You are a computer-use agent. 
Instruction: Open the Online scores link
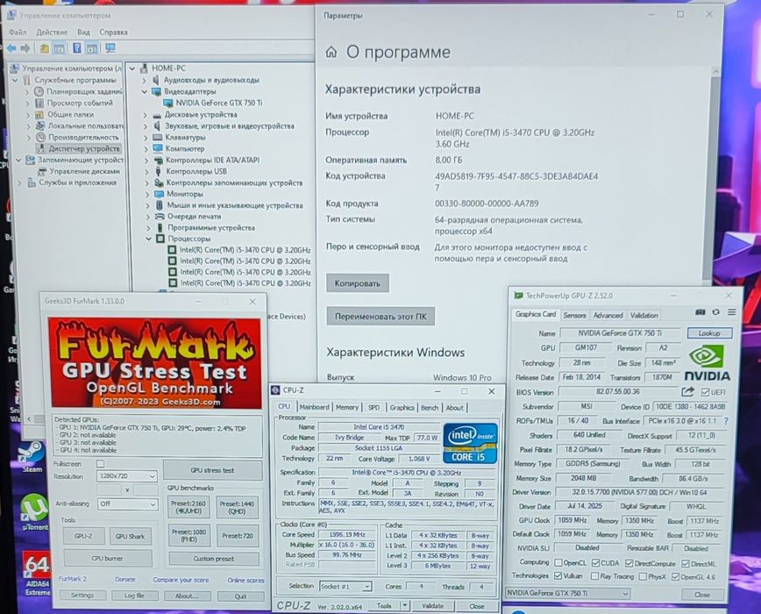(x=245, y=580)
